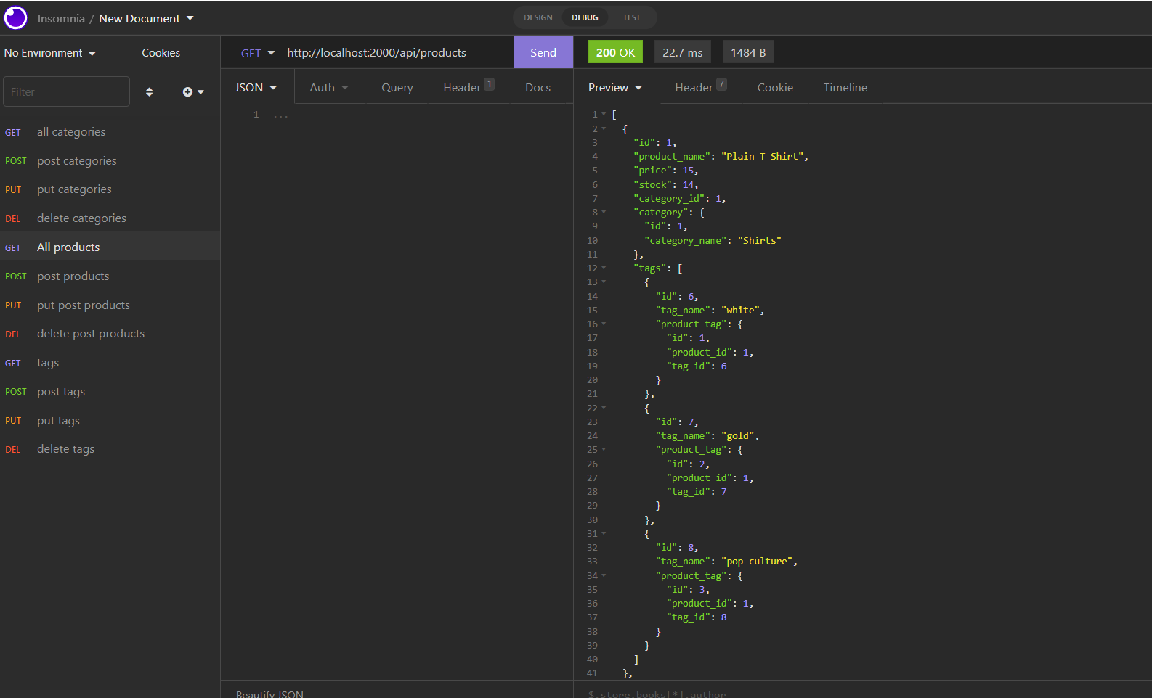Click the Insomnia breadcrumb link
The width and height of the screenshot is (1152, 698).
pyautogui.click(x=61, y=18)
